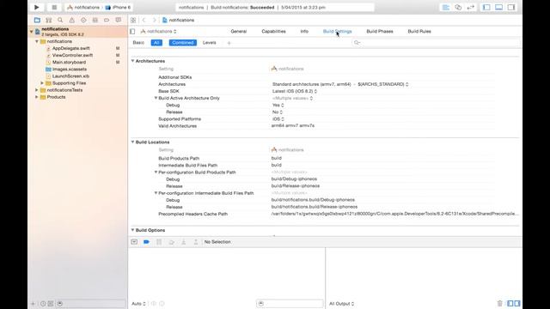This screenshot has height=309, width=550.
Task: Open Release No value dropdown
Action: click(278, 112)
